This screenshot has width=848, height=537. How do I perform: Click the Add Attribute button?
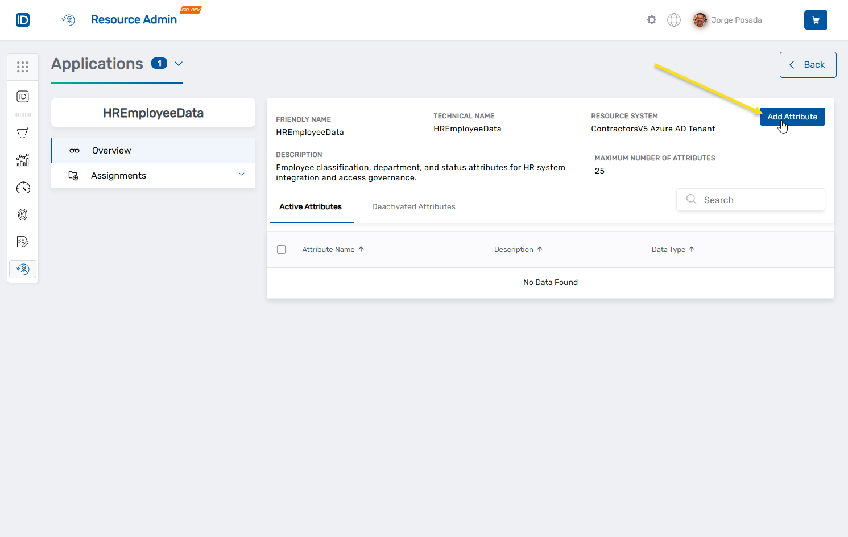pos(792,117)
